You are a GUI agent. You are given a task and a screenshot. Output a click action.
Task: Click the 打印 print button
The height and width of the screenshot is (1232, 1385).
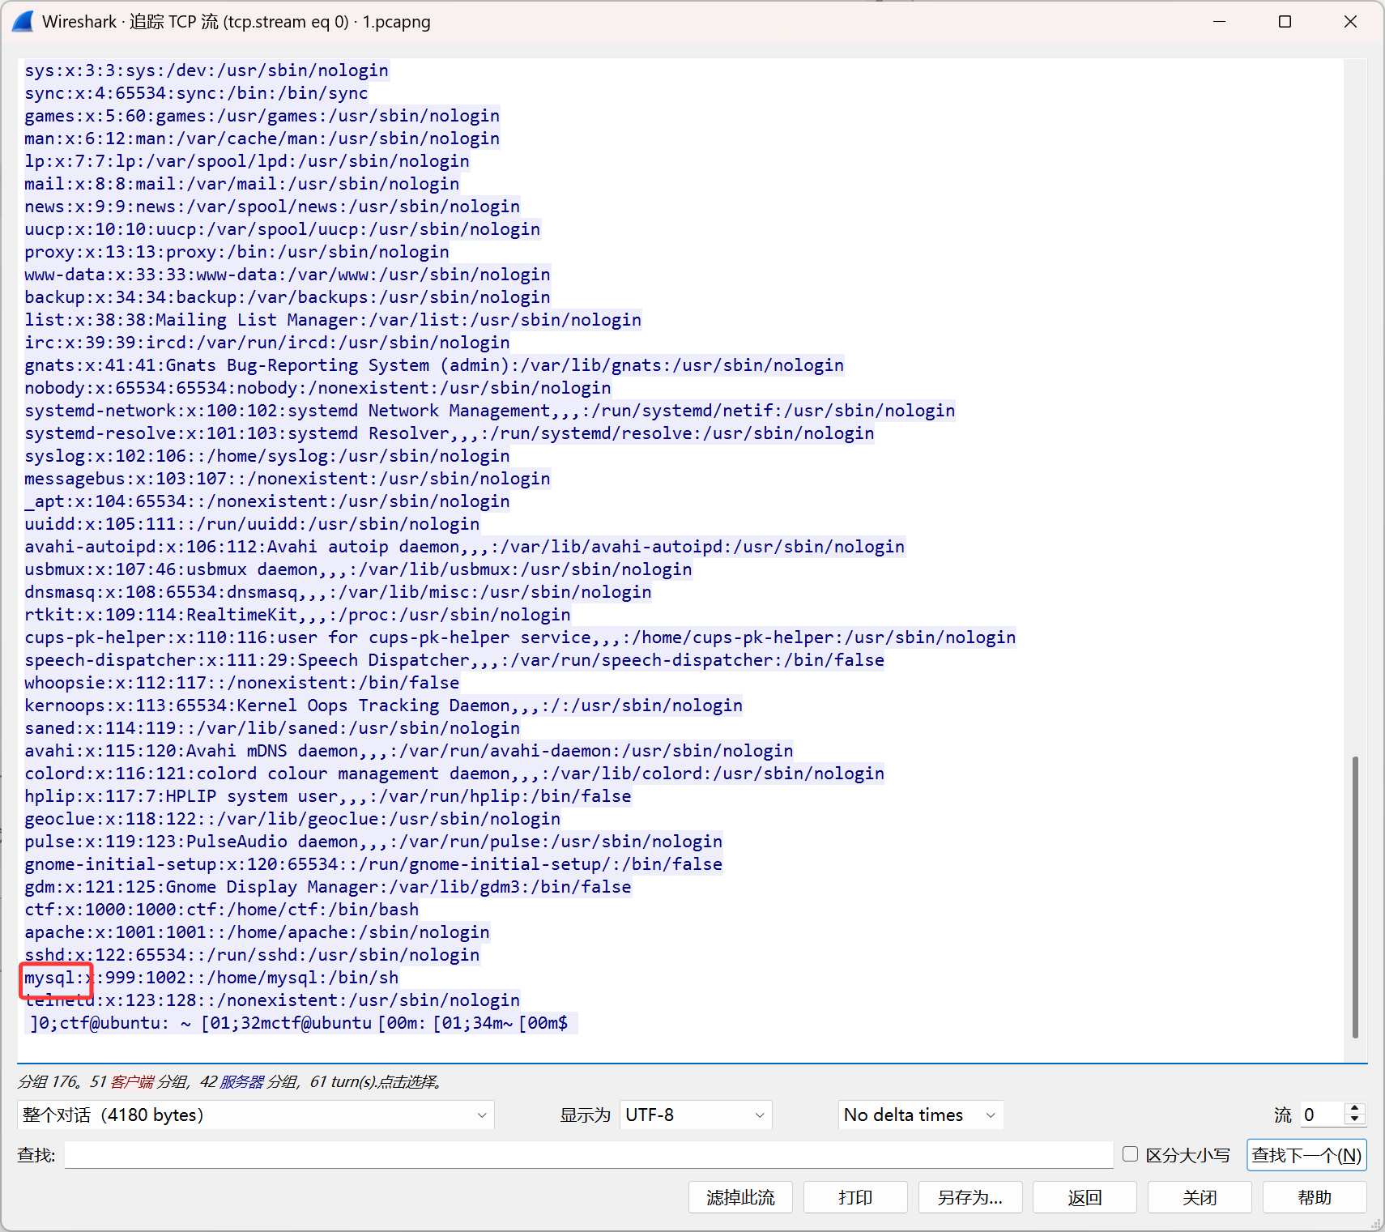click(x=855, y=1197)
